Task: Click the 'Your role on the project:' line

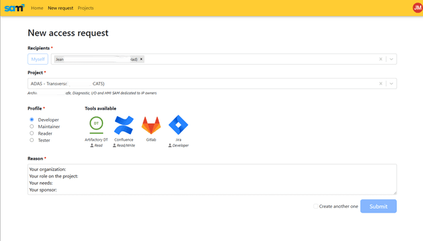Action: pyautogui.click(x=54, y=176)
